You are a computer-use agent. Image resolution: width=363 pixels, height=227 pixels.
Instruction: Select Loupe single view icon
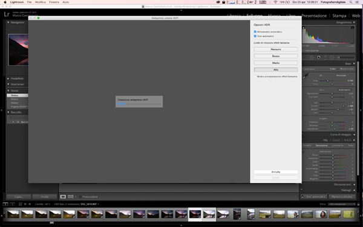(x=63, y=197)
